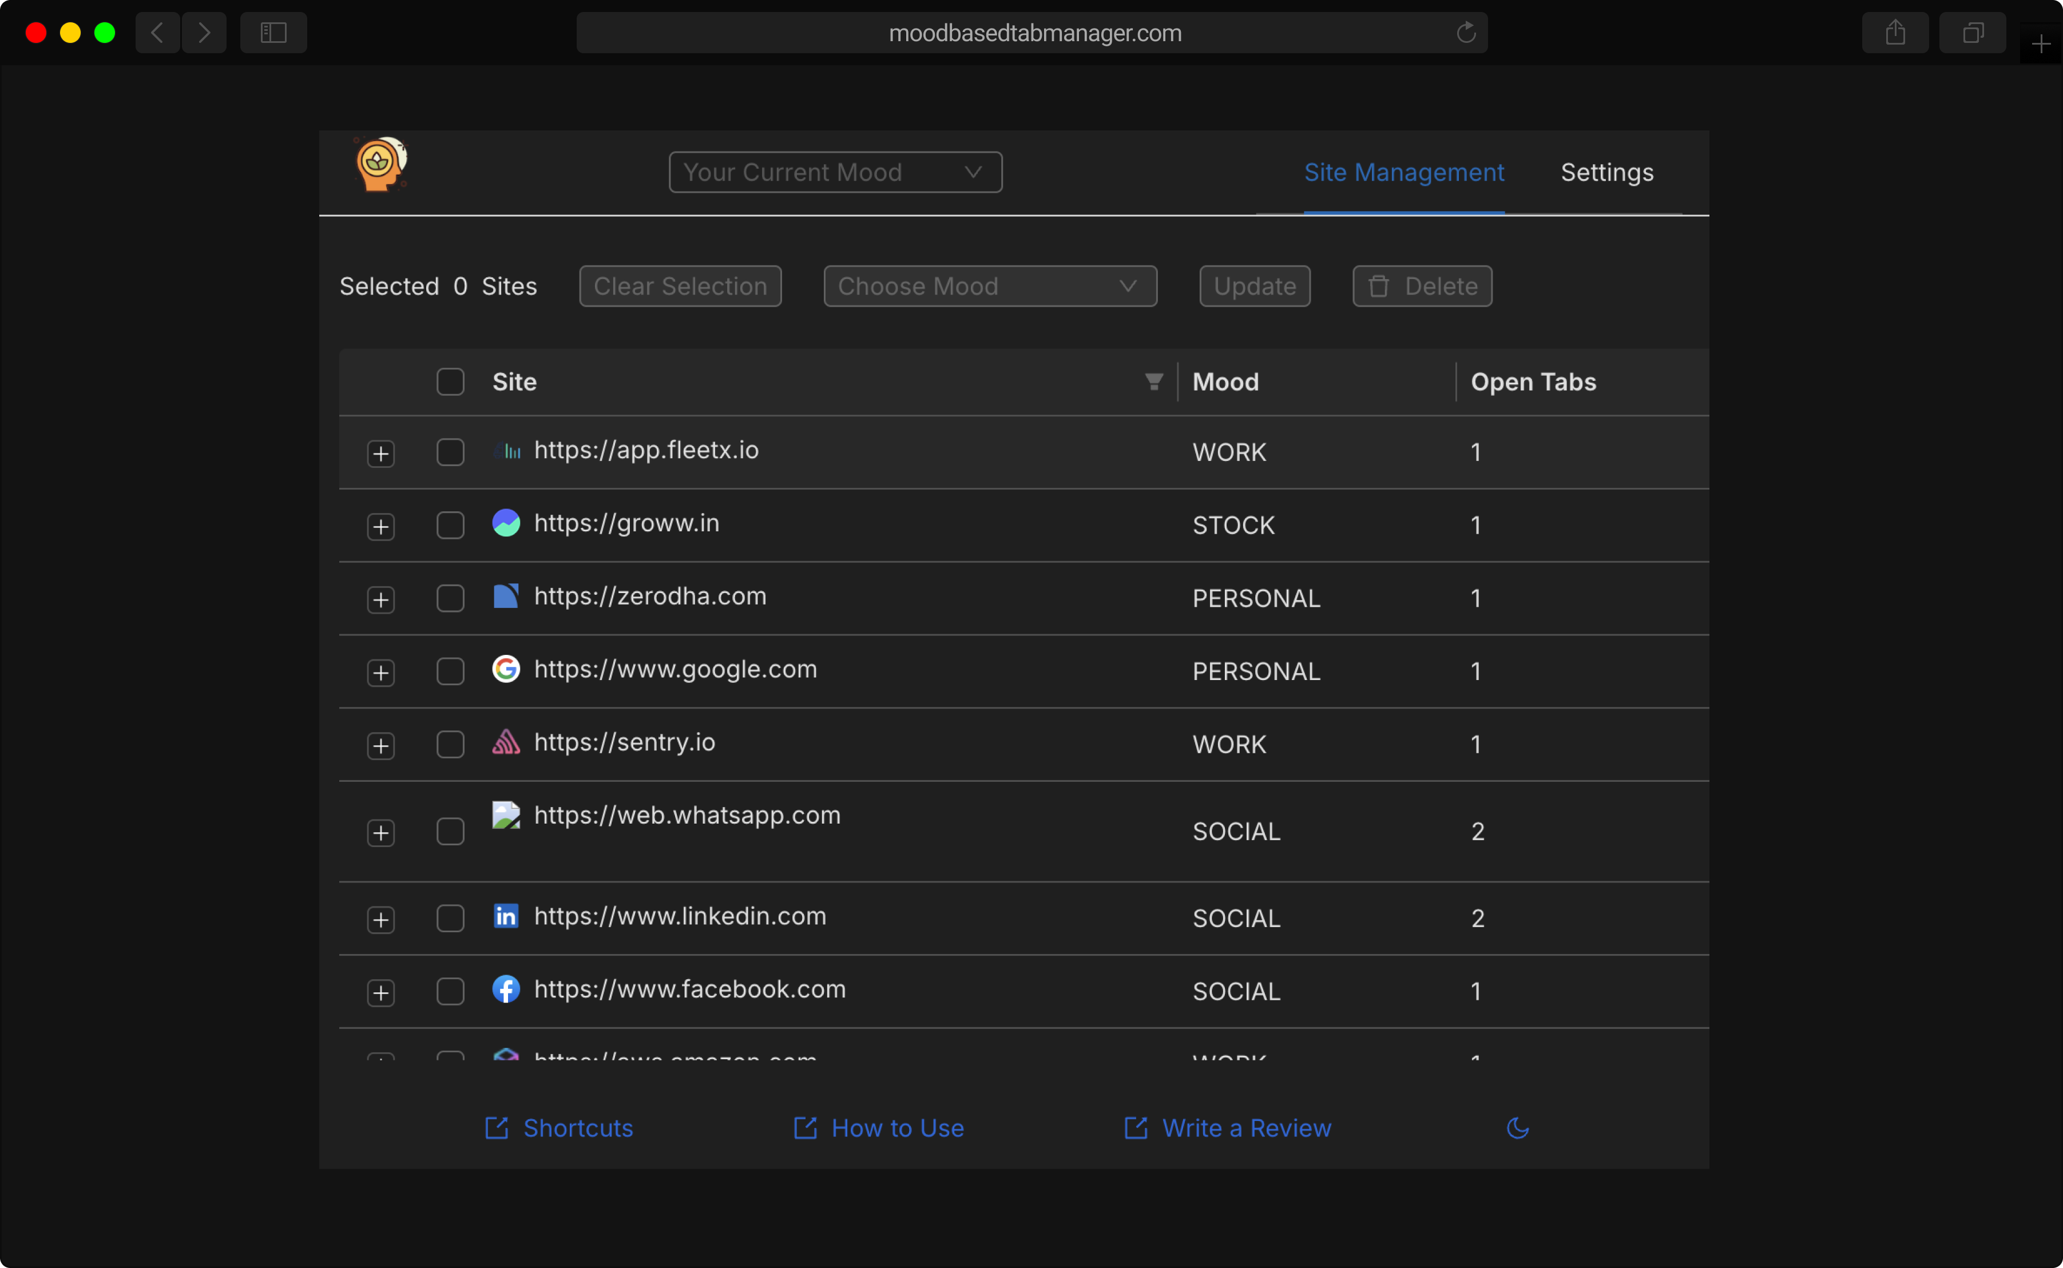Expand the www.google.com row
The image size is (2063, 1268).
pos(380,673)
